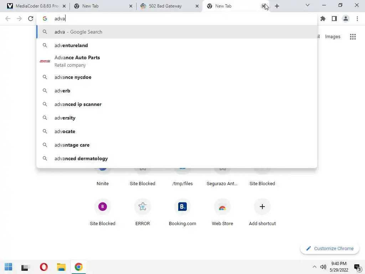Click the Customize Chrome button
This screenshot has width=365, height=274.
coord(330,249)
